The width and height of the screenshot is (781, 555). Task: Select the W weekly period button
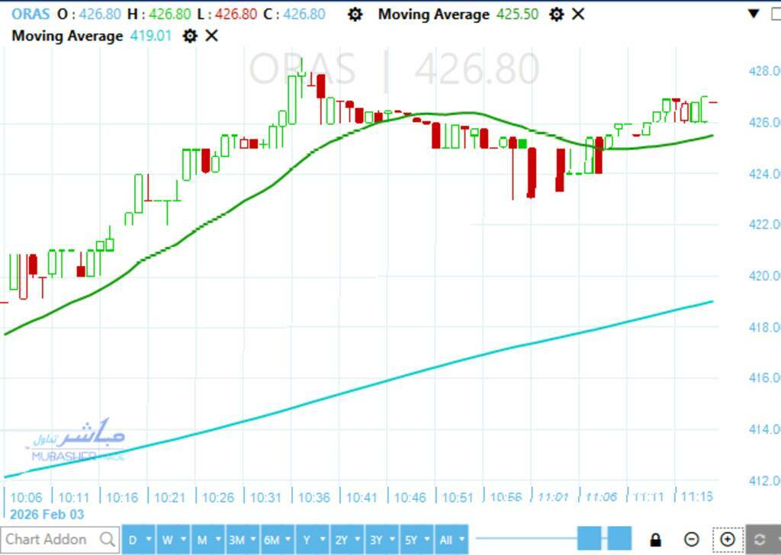[x=166, y=540]
